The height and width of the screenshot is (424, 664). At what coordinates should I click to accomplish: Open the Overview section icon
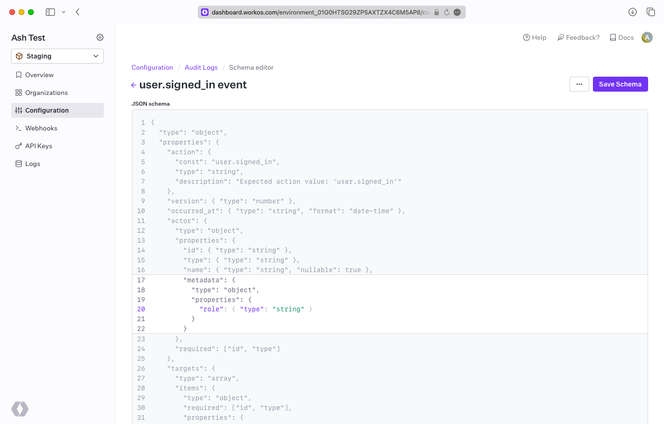click(x=19, y=75)
